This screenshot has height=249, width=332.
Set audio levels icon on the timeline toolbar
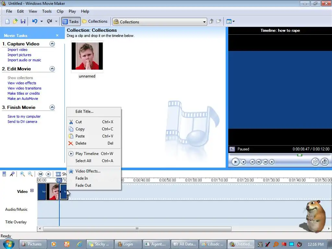pyautogui.click(x=4, y=174)
